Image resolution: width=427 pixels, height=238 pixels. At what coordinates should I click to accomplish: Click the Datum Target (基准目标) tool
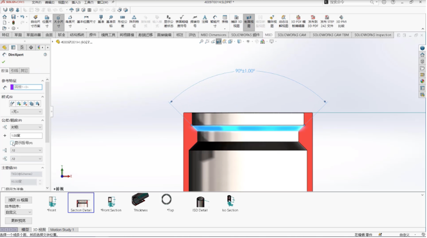(x=111, y=21)
